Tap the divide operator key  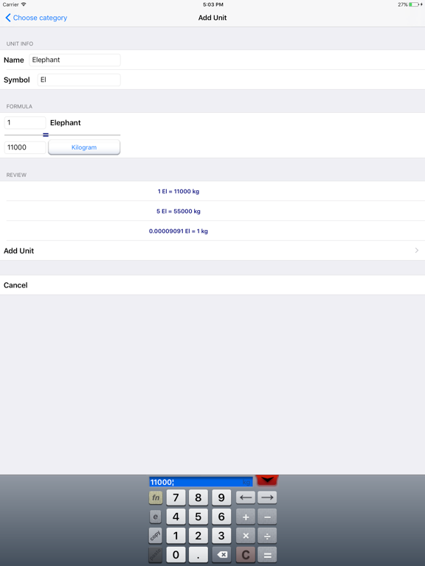(x=267, y=536)
